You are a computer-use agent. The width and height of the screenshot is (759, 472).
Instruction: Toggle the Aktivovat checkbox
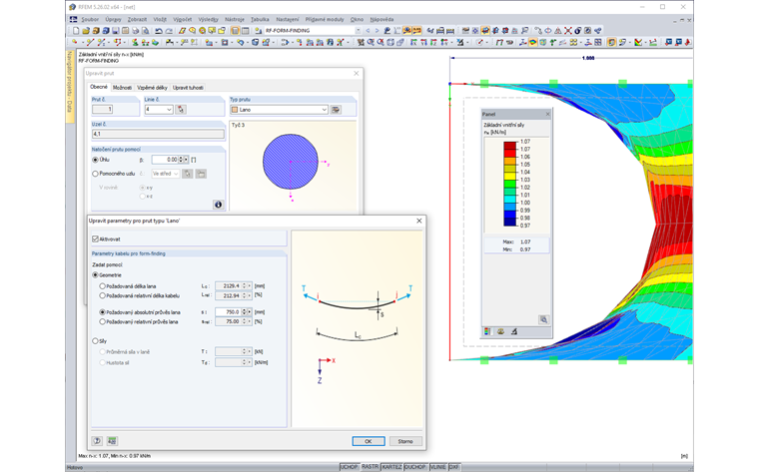click(x=95, y=238)
